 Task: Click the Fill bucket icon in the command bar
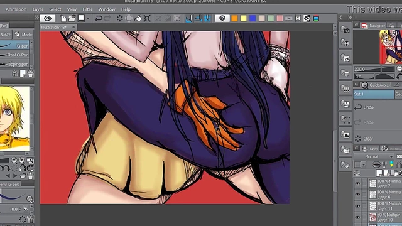pyautogui.click(x=138, y=18)
